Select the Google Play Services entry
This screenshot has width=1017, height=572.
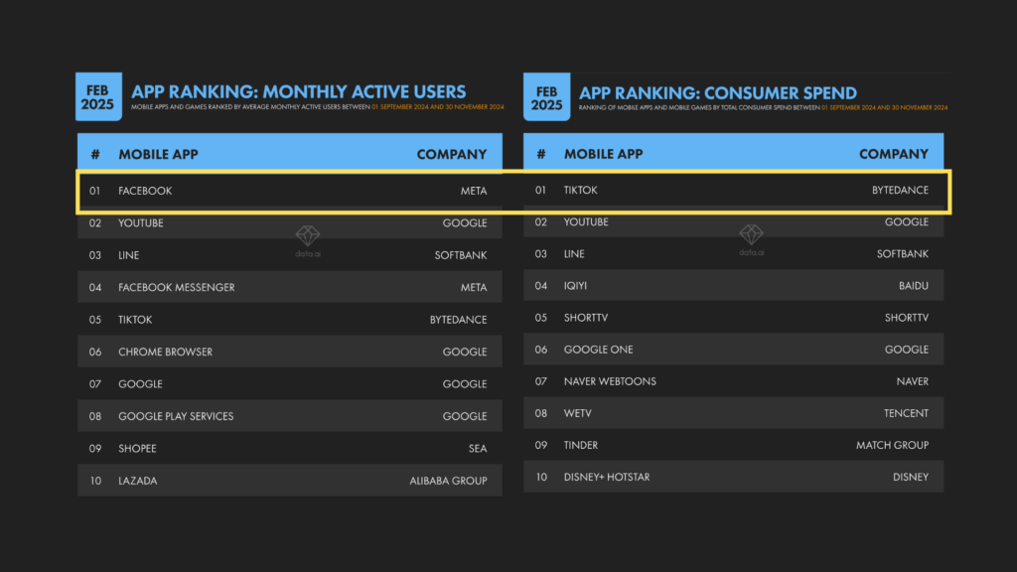176,416
